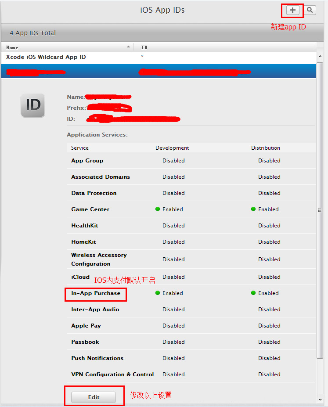This screenshot has width=328, height=407.
Task: Click the scrollbar down arrow
Action: [x=320, y=400]
